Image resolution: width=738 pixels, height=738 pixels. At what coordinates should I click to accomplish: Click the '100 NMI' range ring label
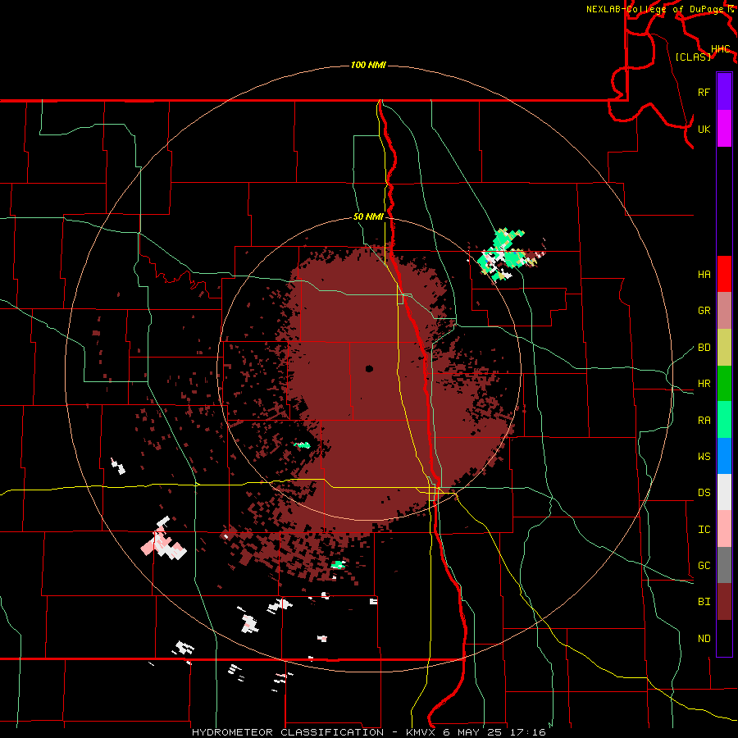[368, 65]
